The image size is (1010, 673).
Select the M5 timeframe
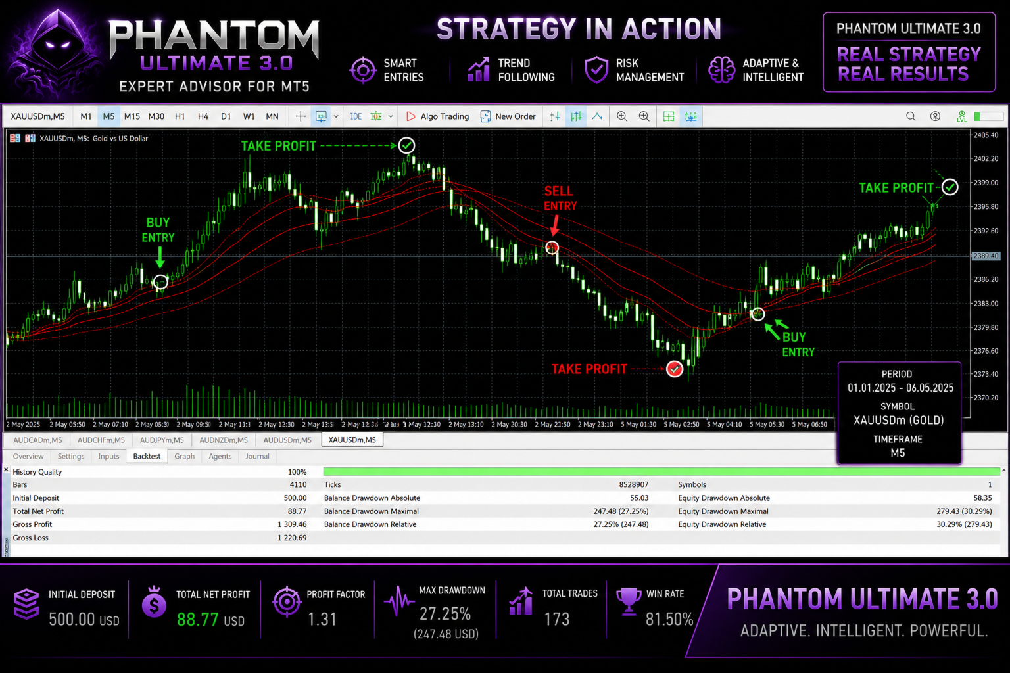tap(108, 116)
